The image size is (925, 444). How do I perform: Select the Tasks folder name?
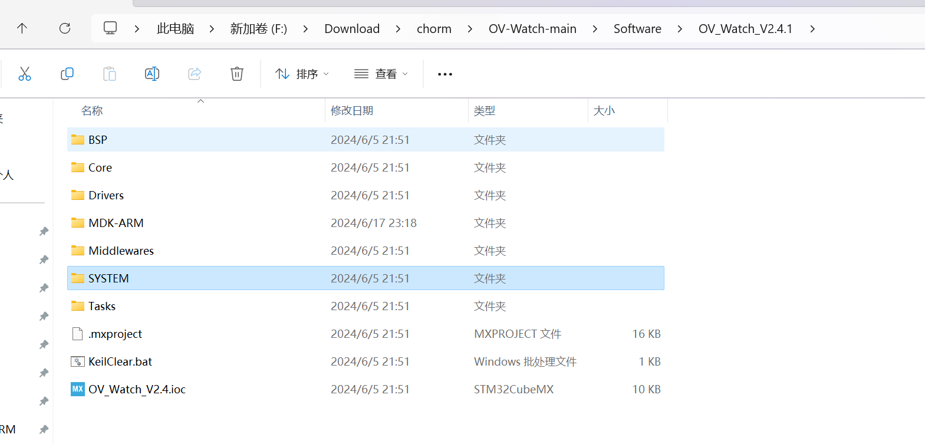point(102,306)
